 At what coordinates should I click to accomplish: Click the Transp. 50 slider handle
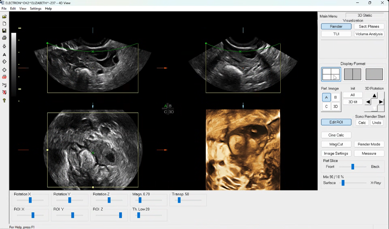coord(179,200)
